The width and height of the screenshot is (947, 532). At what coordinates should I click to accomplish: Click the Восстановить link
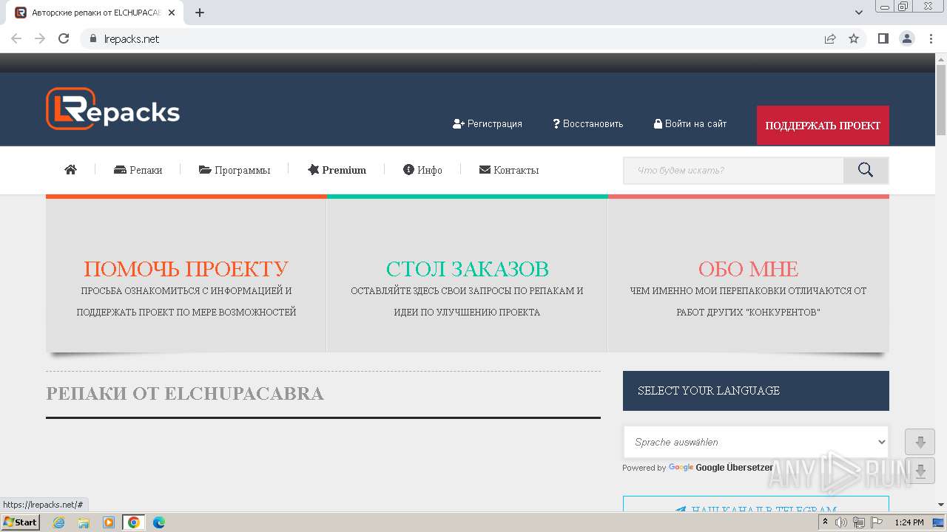point(588,124)
